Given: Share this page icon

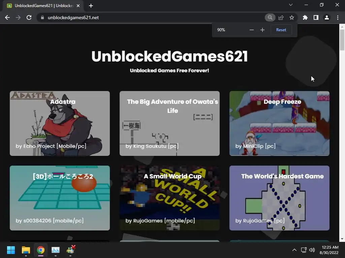Looking at the screenshot, I should (x=281, y=17).
